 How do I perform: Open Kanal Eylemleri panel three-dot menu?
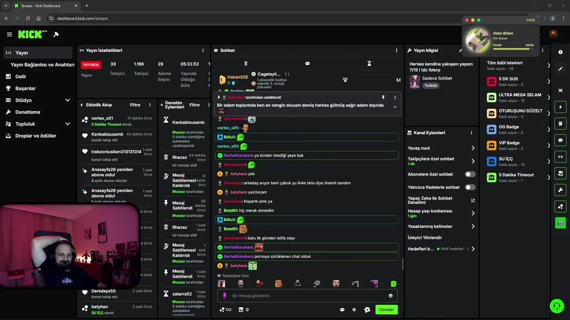click(x=471, y=133)
